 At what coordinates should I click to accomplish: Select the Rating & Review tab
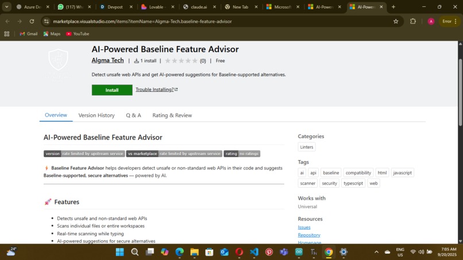(x=172, y=115)
